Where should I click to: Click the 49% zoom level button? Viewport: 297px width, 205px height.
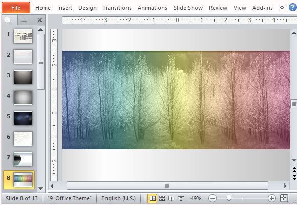pyautogui.click(x=196, y=198)
